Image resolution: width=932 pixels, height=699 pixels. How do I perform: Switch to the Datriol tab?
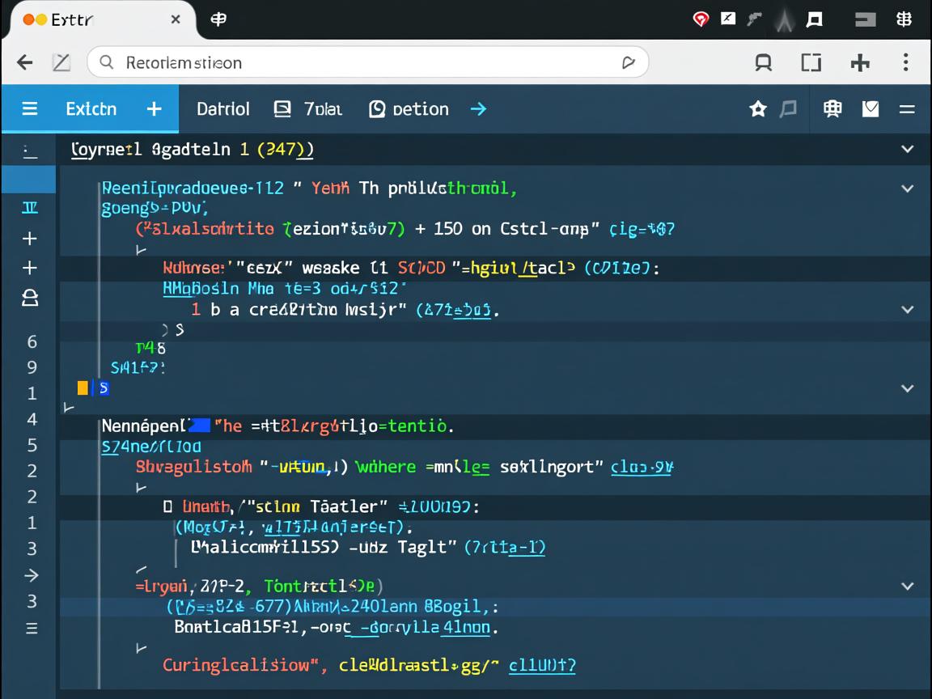coord(222,109)
